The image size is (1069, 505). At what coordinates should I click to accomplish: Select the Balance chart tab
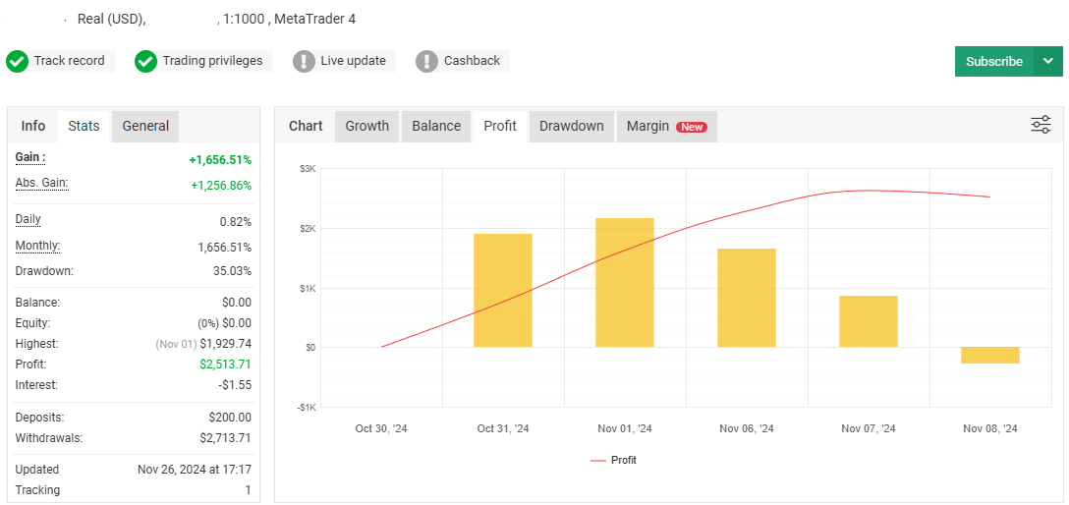[x=436, y=126]
